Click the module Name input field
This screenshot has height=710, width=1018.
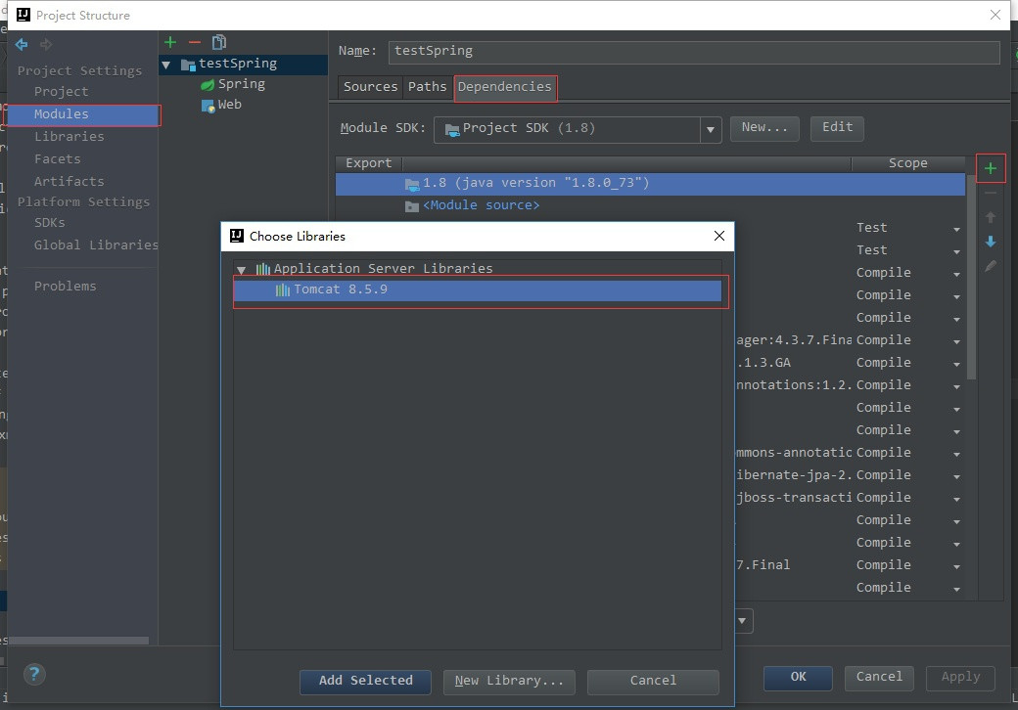pyautogui.click(x=694, y=52)
